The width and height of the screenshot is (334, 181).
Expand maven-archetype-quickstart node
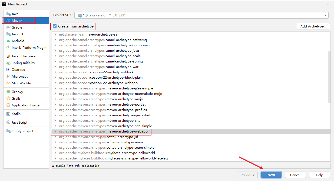tap(55, 115)
